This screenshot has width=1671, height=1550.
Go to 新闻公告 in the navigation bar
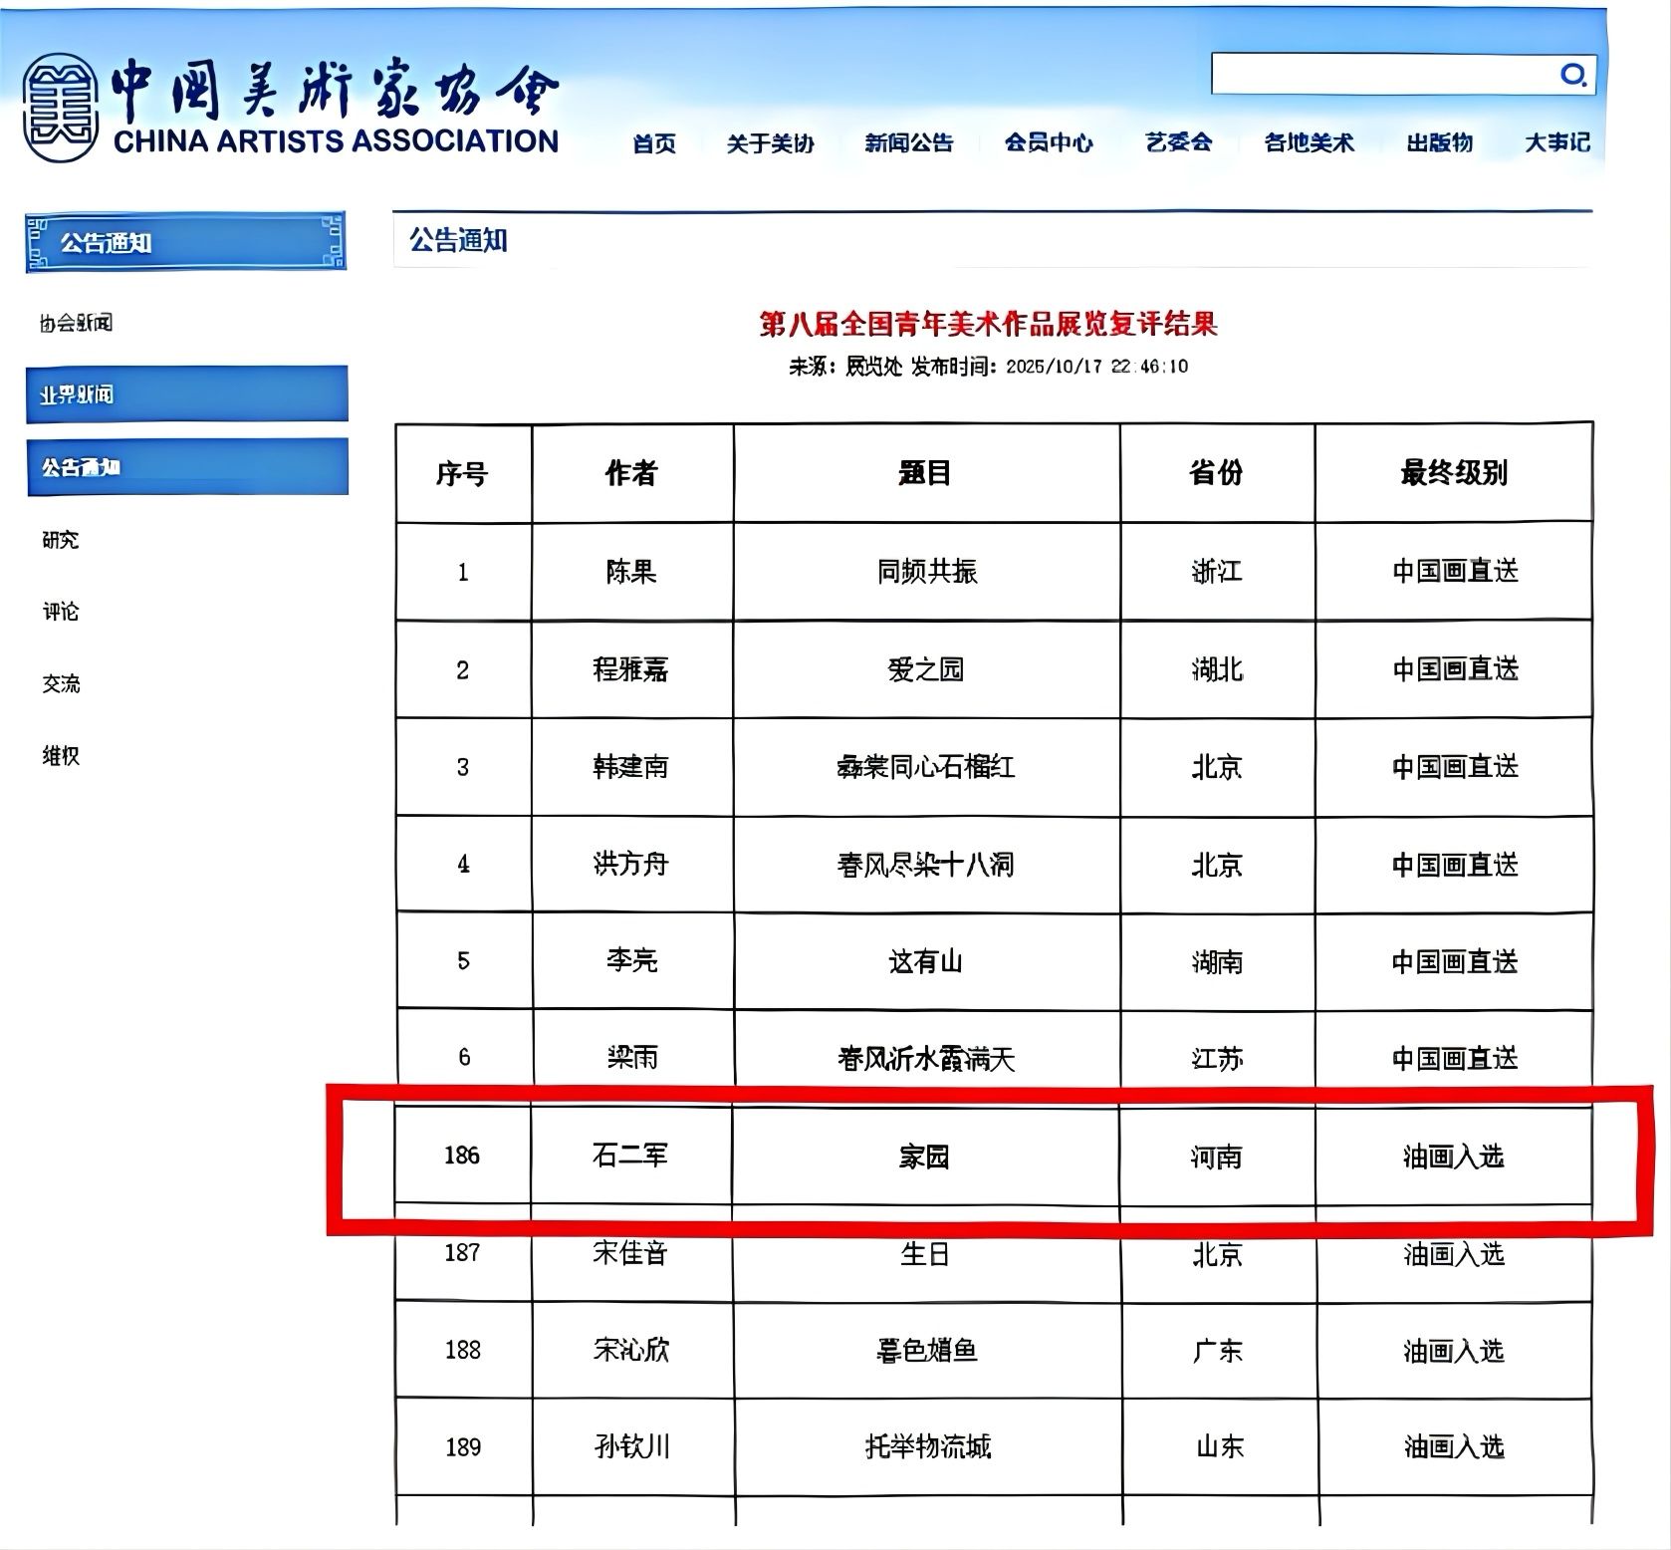[x=908, y=143]
